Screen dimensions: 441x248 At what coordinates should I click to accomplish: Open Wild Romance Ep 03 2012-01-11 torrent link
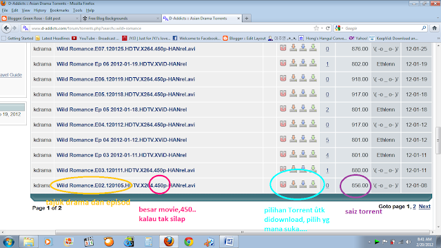121,155
